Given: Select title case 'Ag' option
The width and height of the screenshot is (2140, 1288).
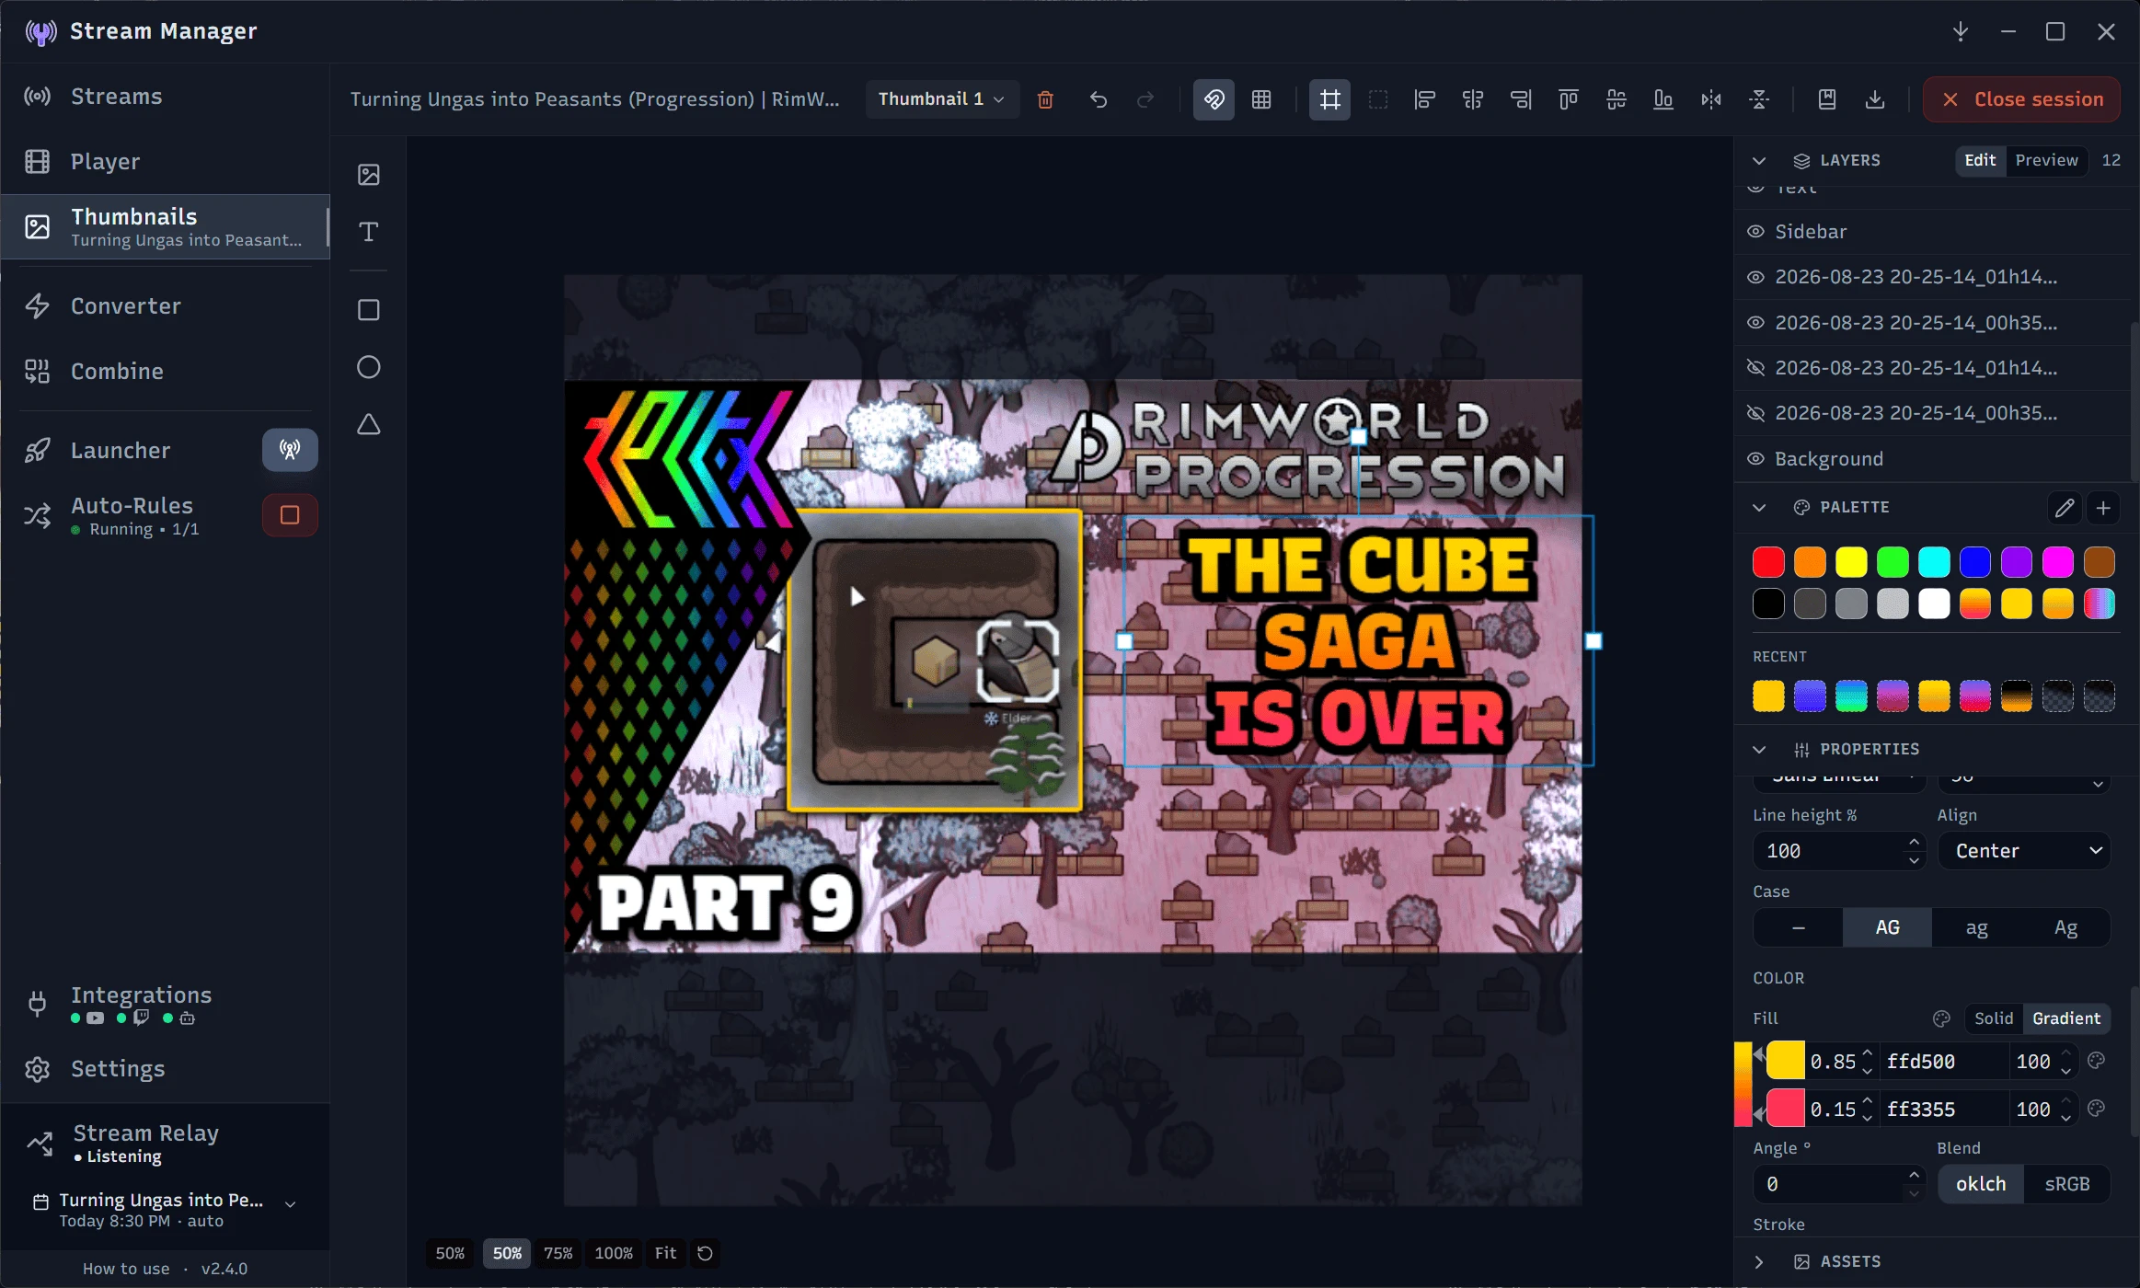Looking at the screenshot, I should 2065,927.
